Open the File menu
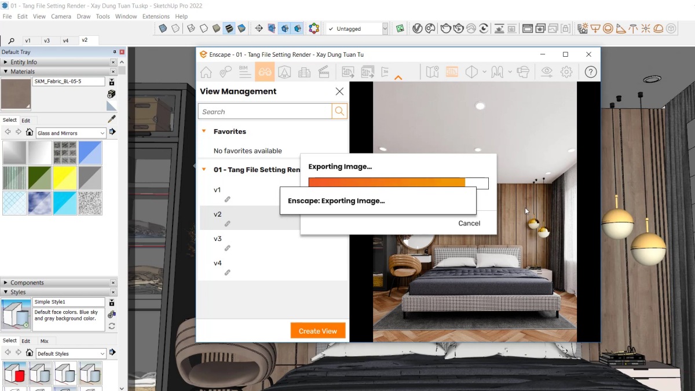695x391 pixels. click(x=7, y=16)
